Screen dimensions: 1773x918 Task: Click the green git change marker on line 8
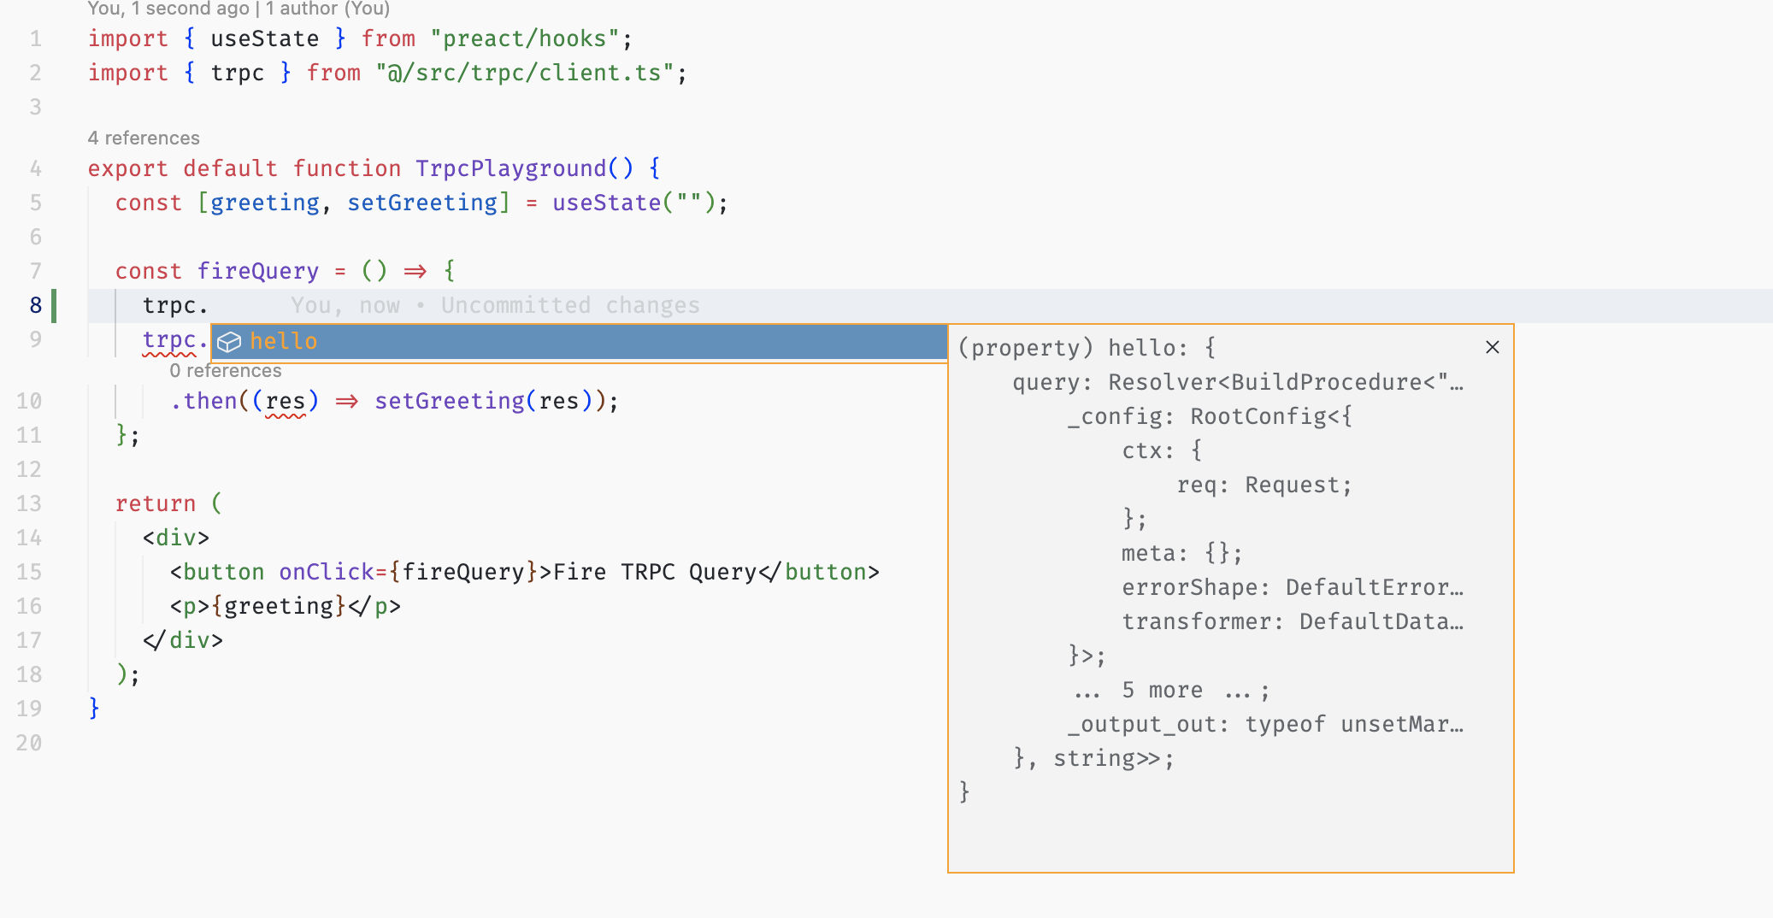(54, 306)
